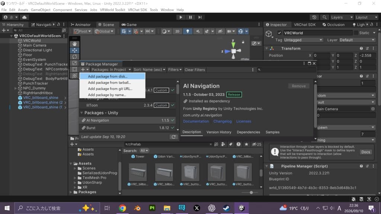Screen dimensions: 381x214
Task: Collapse the Transform component
Action: 266,49
